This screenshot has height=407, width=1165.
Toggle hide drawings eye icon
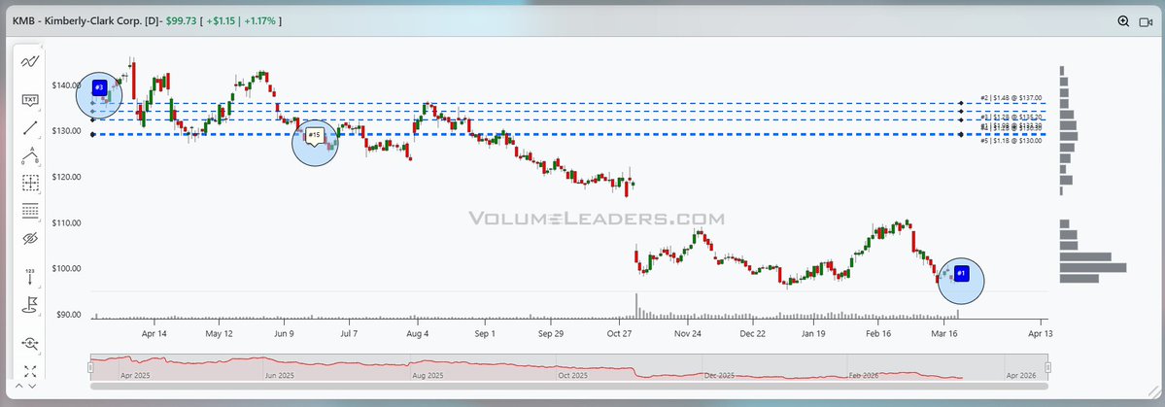30,238
